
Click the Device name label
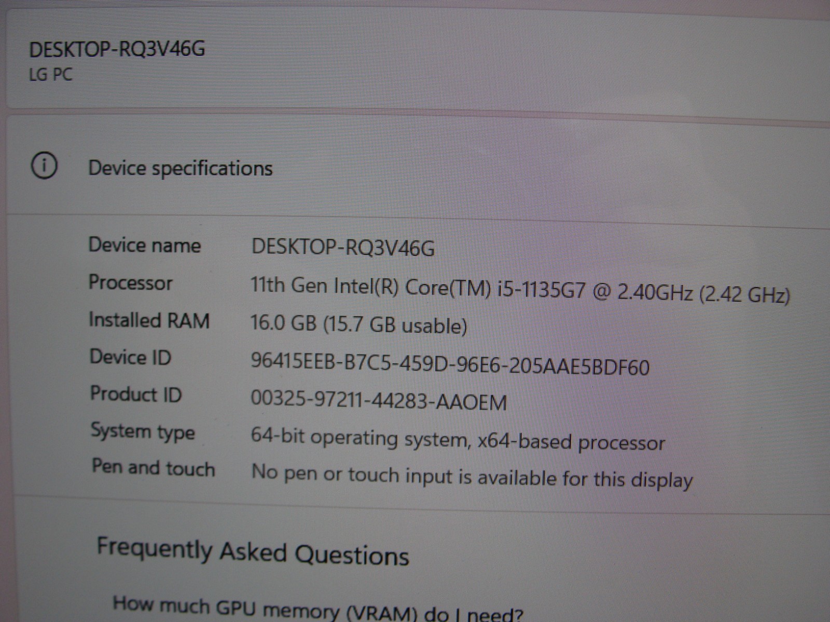coord(144,245)
